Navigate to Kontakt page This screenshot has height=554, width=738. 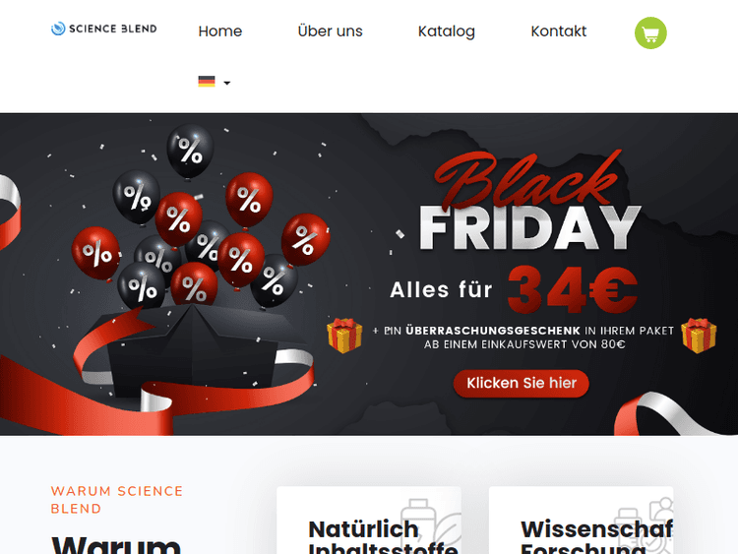point(558,31)
